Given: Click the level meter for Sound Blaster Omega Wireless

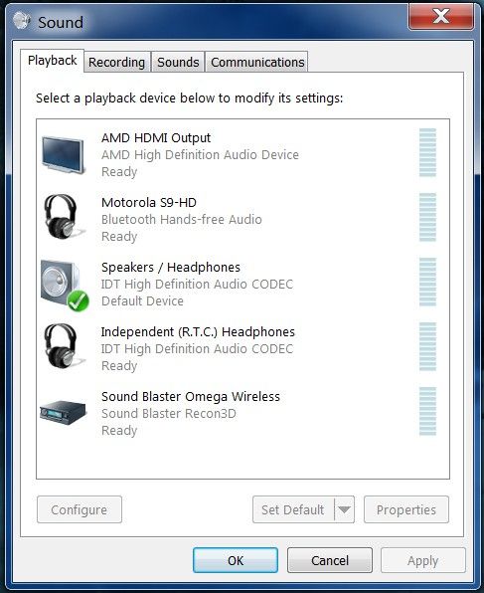Looking at the screenshot, I should point(427,411).
